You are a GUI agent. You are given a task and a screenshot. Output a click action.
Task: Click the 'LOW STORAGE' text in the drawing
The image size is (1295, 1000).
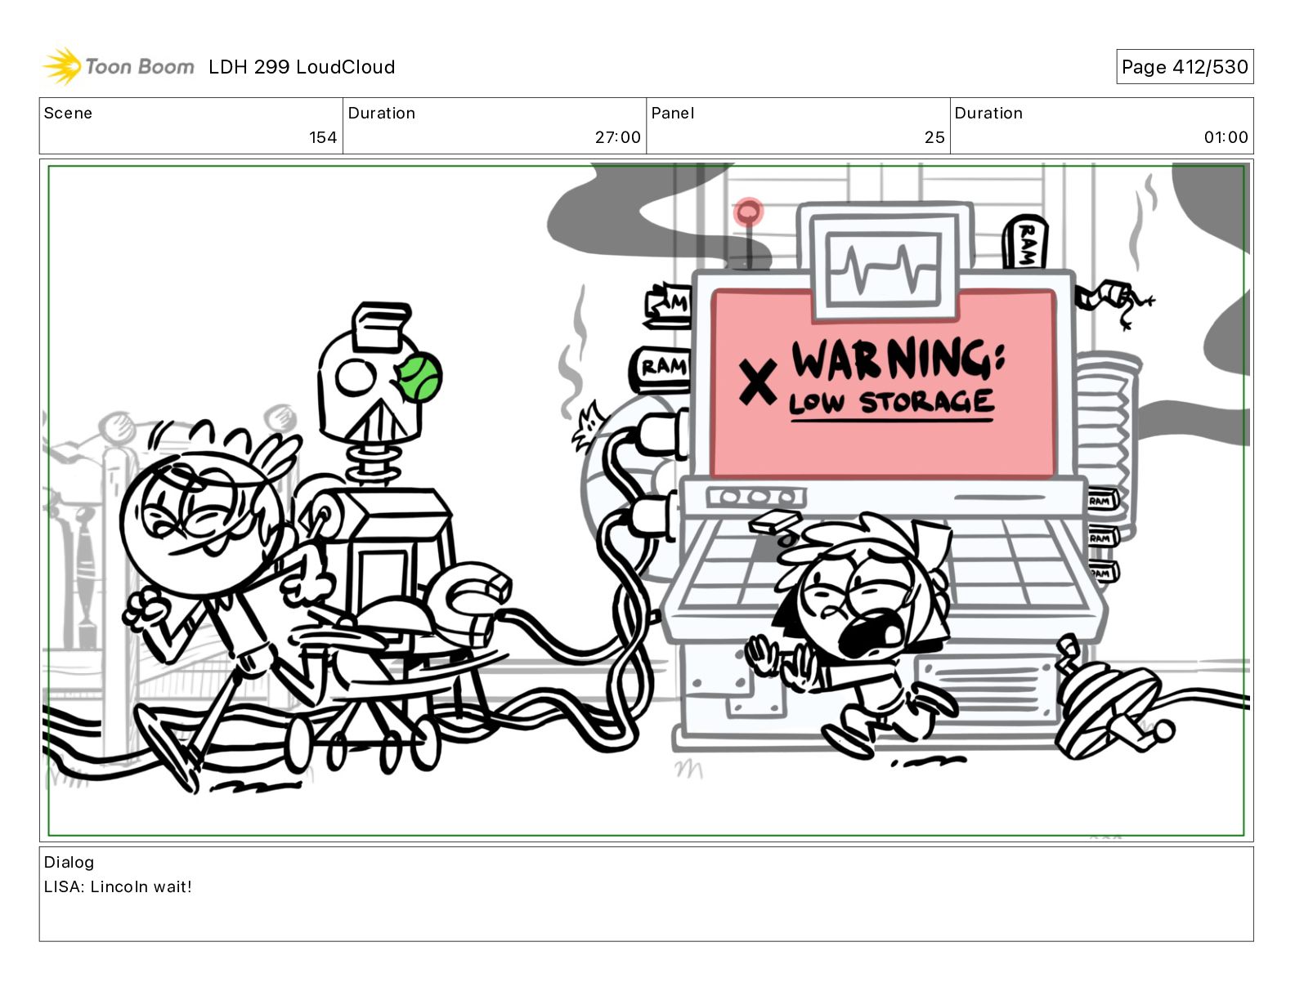coord(891,403)
